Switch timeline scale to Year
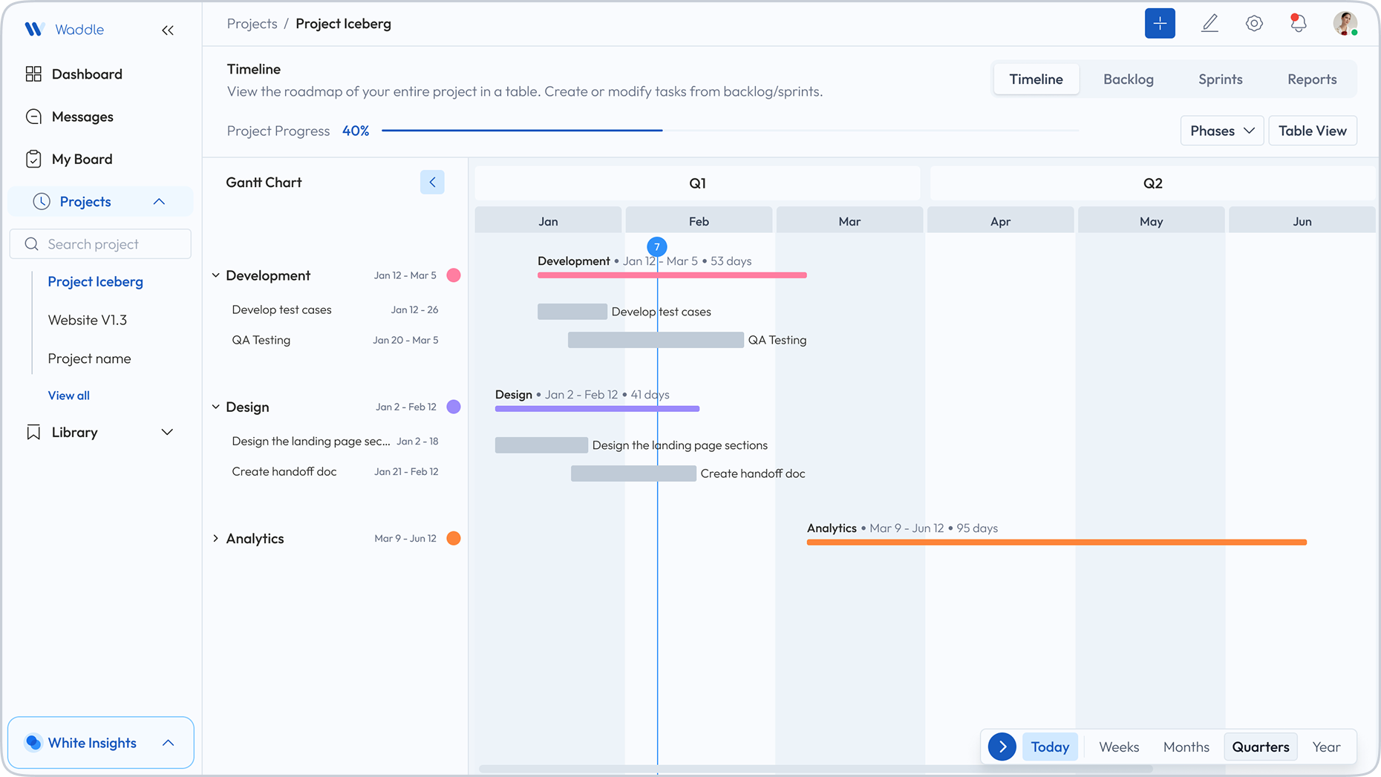The image size is (1381, 777). [1325, 747]
